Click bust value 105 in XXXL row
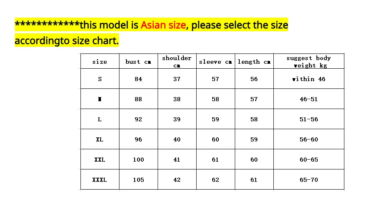The width and height of the screenshot is (392, 211). point(138,179)
